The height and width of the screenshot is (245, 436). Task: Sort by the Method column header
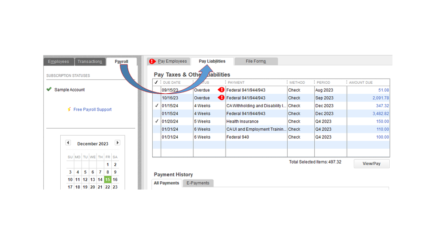coord(301,82)
